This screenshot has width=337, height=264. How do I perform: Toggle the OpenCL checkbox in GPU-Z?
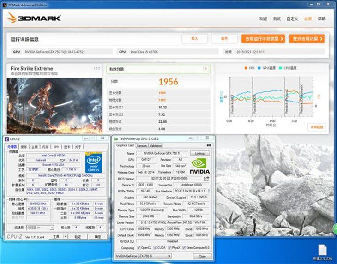(139, 248)
